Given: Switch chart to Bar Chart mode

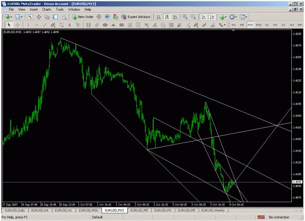Looking at the screenshot, I should click(159, 17).
